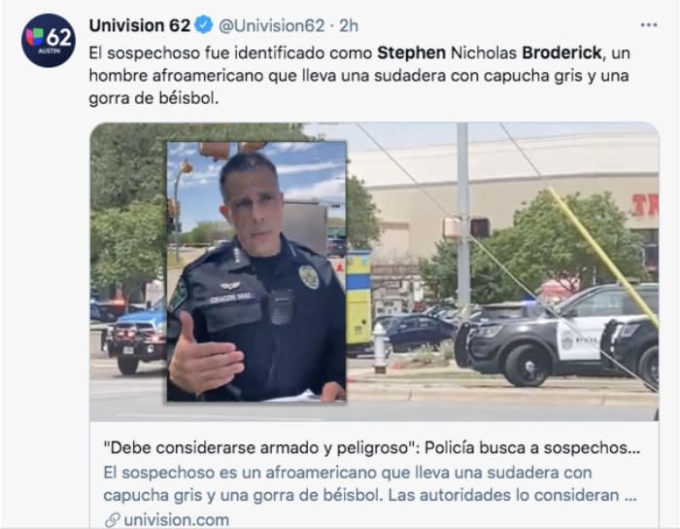Open the Univision 62 profile avatar

49,41
